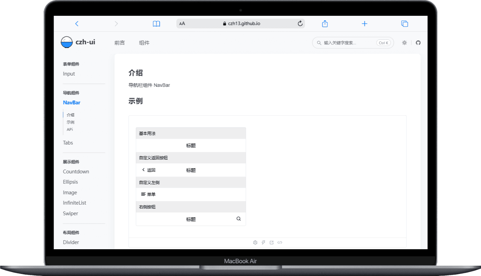
Task: Select Tabs in the sidebar
Action: (68, 142)
